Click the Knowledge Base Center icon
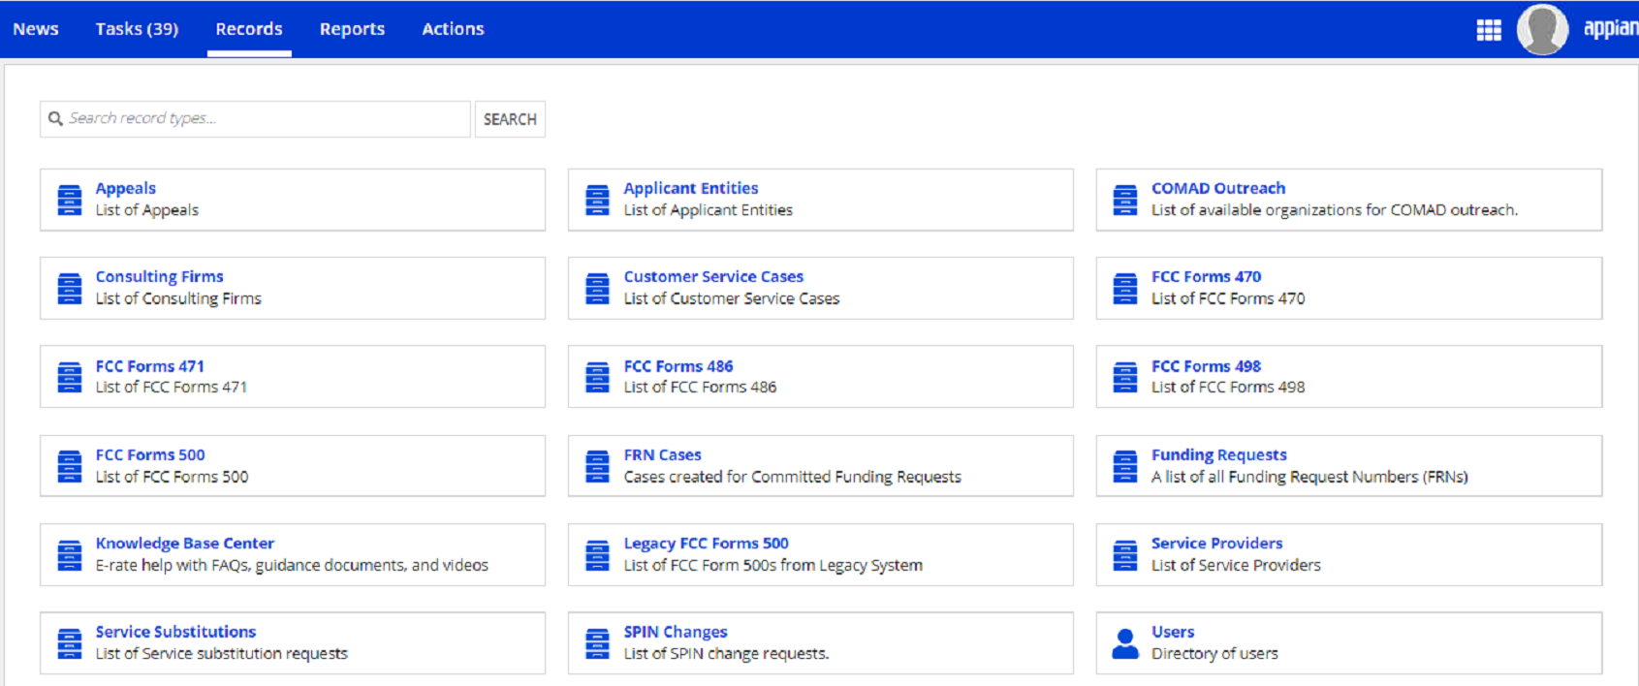Screen dimensions: 1639x686 pyautogui.click(x=70, y=555)
